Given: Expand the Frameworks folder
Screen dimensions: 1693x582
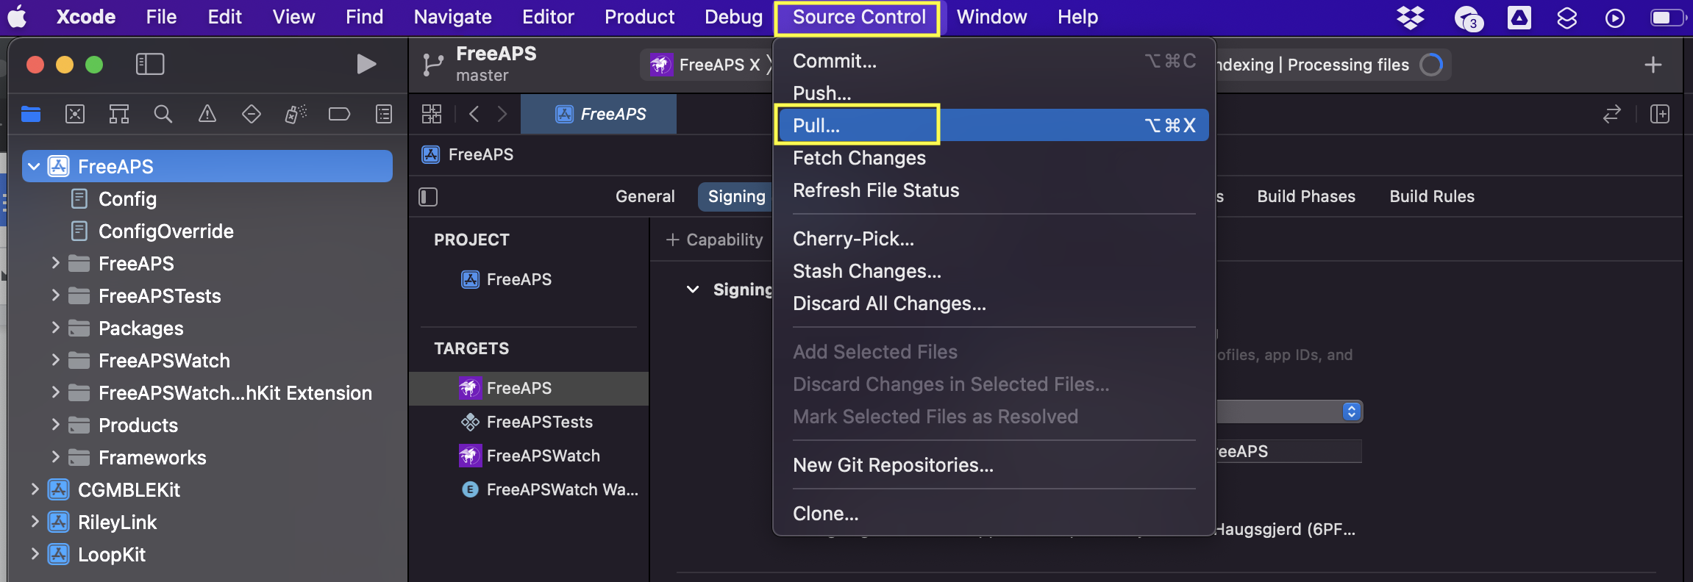Looking at the screenshot, I should coord(55,457).
